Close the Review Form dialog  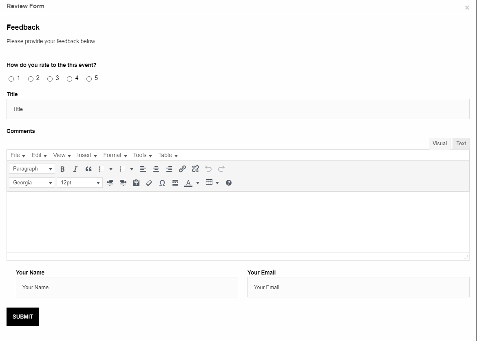coord(467,8)
